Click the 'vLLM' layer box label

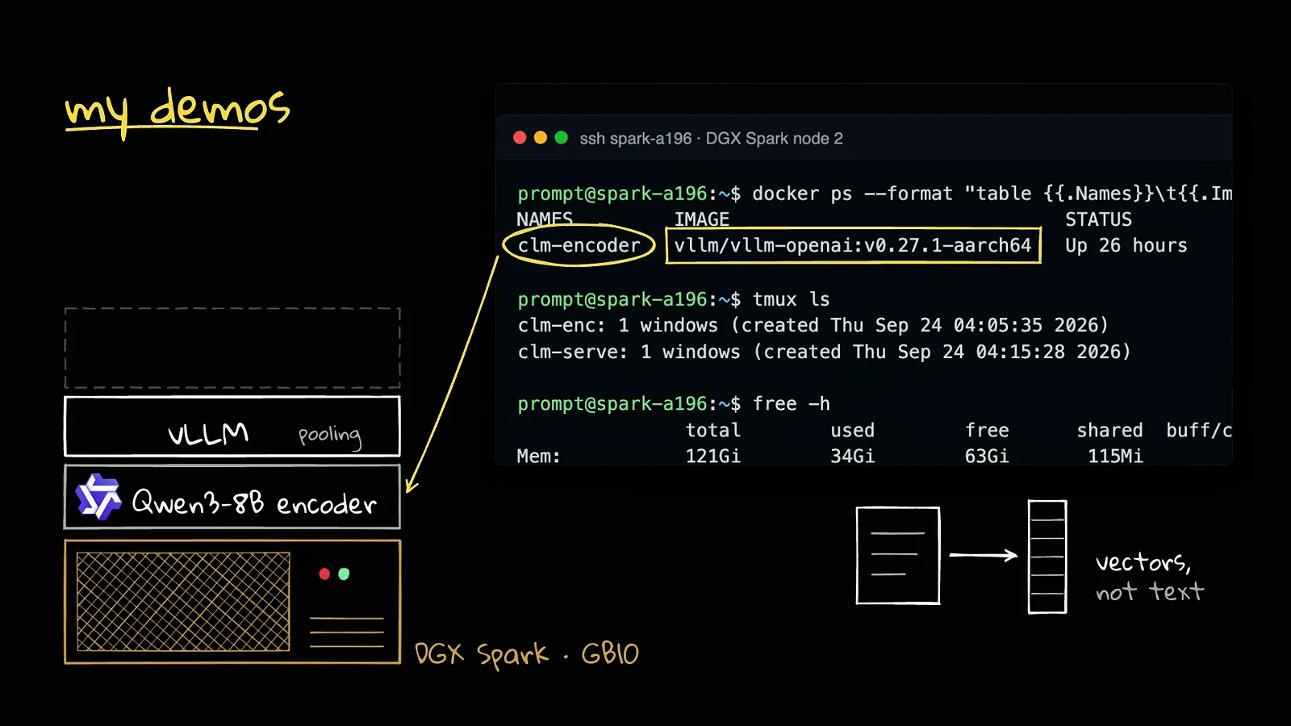coord(208,434)
